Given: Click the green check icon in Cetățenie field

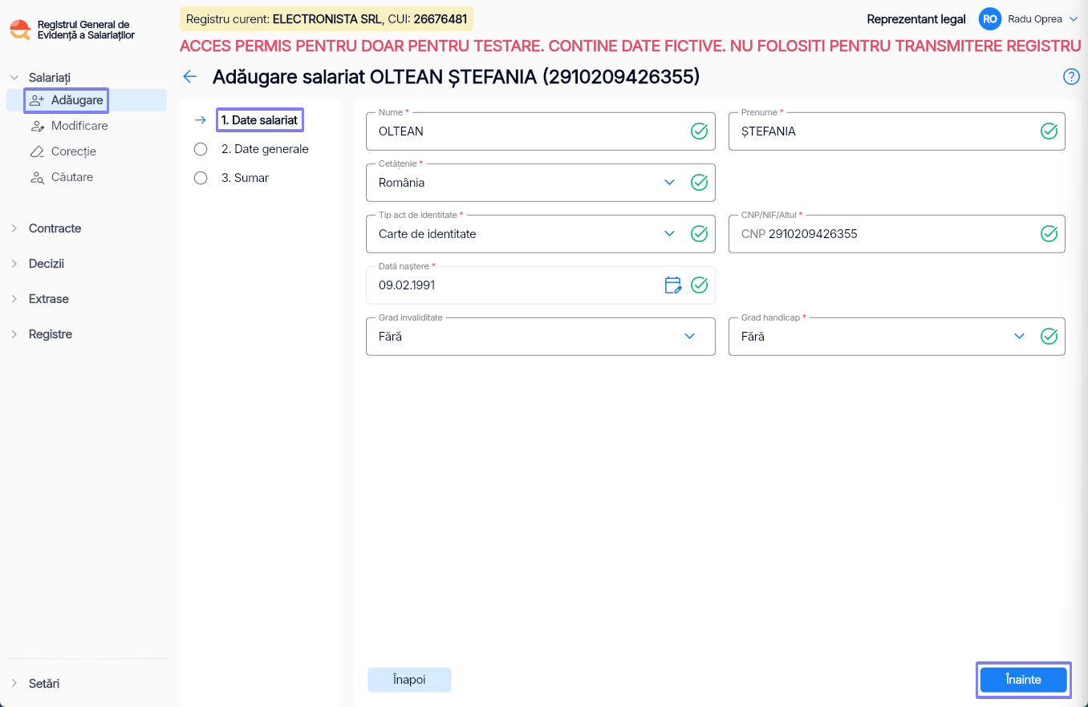Looking at the screenshot, I should tap(699, 182).
